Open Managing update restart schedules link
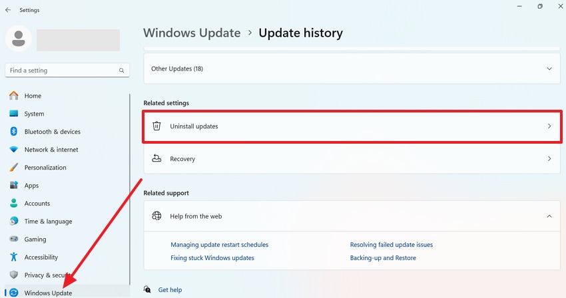The height and width of the screenshot is (298, 566). pos(220,245)
